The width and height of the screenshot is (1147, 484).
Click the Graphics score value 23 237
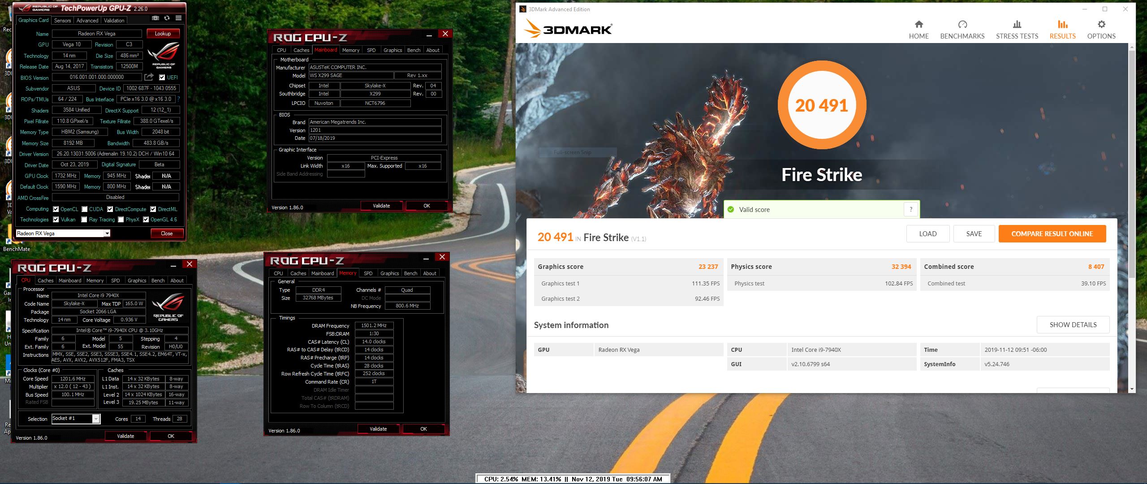(708, 267)
